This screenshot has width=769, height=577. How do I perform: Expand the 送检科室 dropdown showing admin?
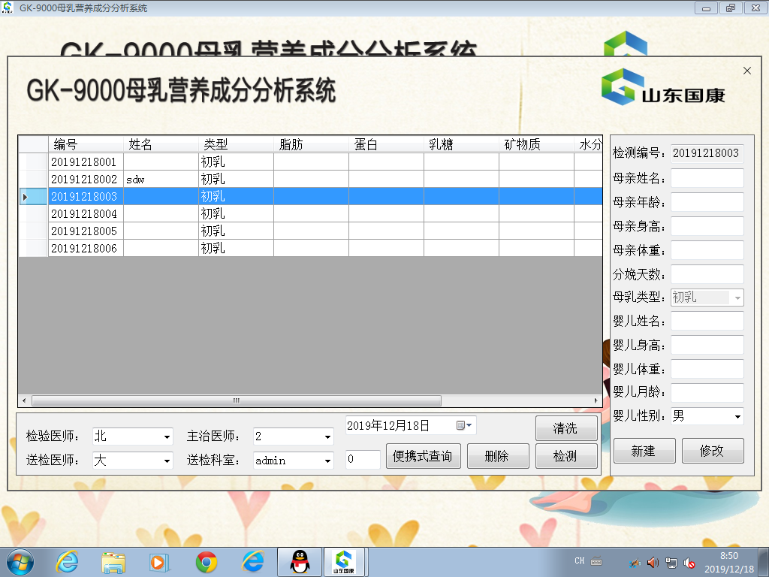[327, 461]
